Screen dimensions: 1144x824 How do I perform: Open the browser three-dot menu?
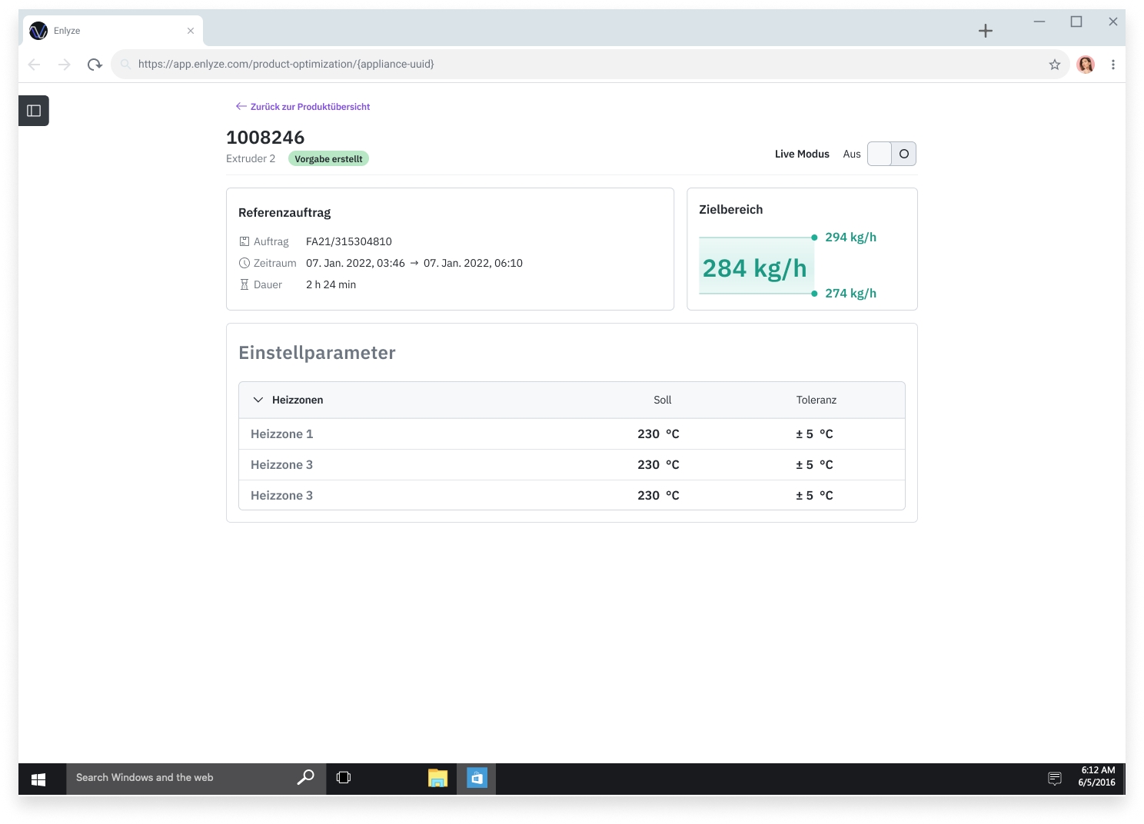point(1112,65)
